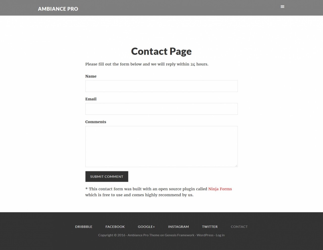Focus the Email input field

pyautogui.click(x=161, y=109)
